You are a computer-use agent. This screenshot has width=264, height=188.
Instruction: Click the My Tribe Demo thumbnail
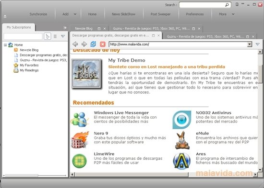pos(86,74)
